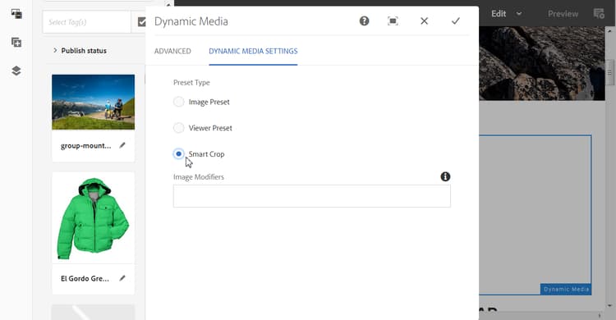Open the Content Tree layers icon

point(16,71)
